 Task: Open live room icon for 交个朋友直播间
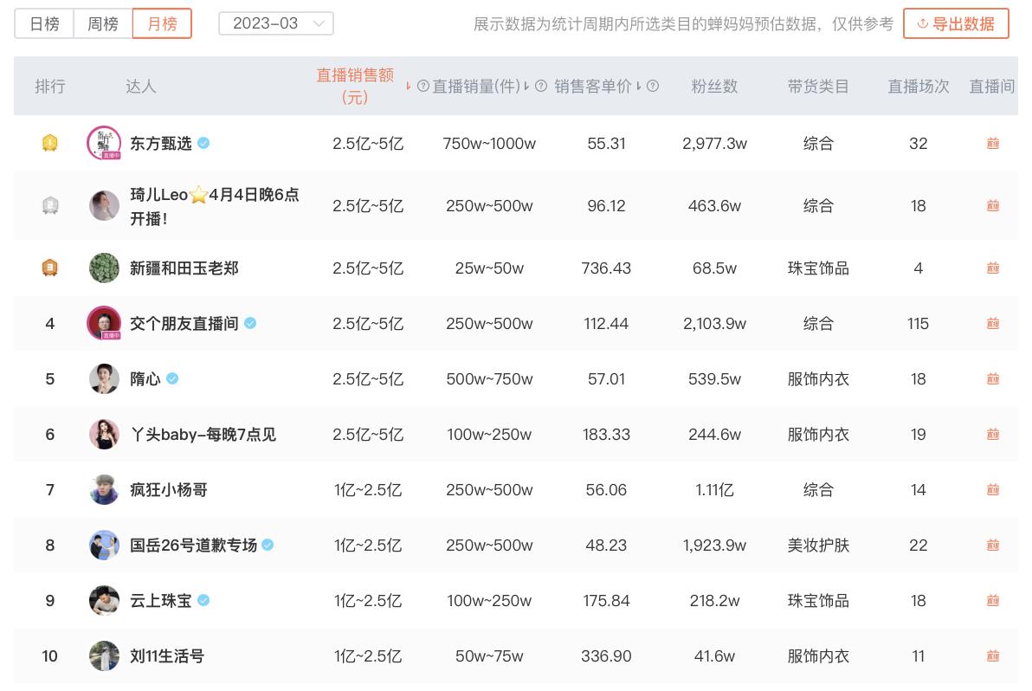coord(993,323)
